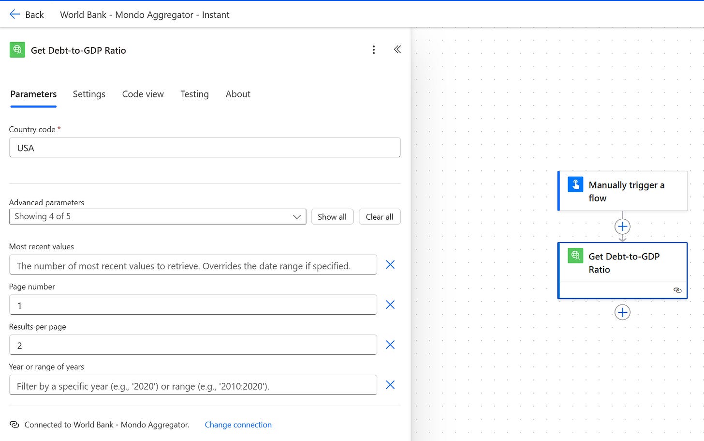Click the Back button label
Viewport: 704px width, 441px height.
tap(34, 15)
